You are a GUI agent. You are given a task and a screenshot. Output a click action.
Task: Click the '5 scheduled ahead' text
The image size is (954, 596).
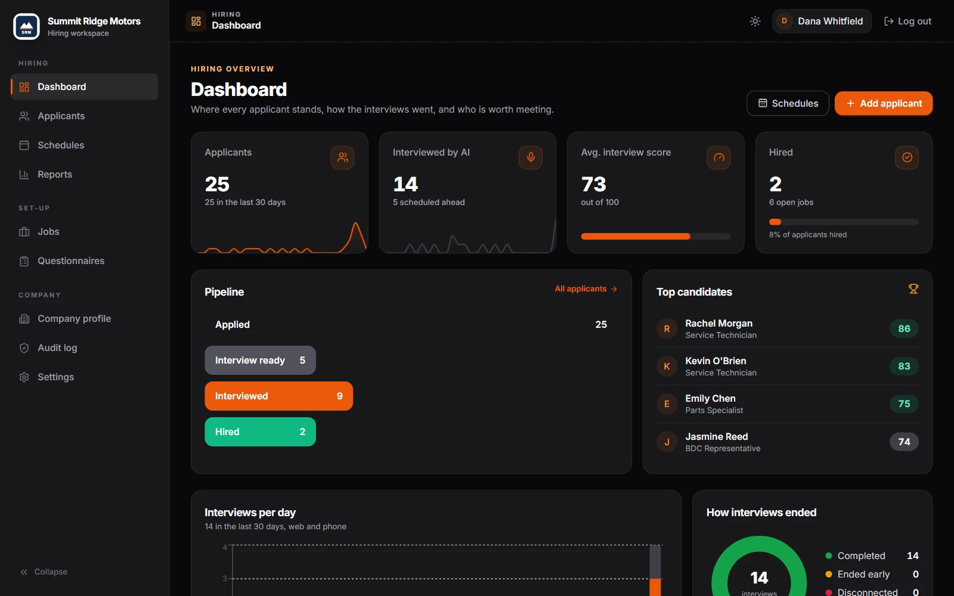pyautogui.click(x=429, y=203)
